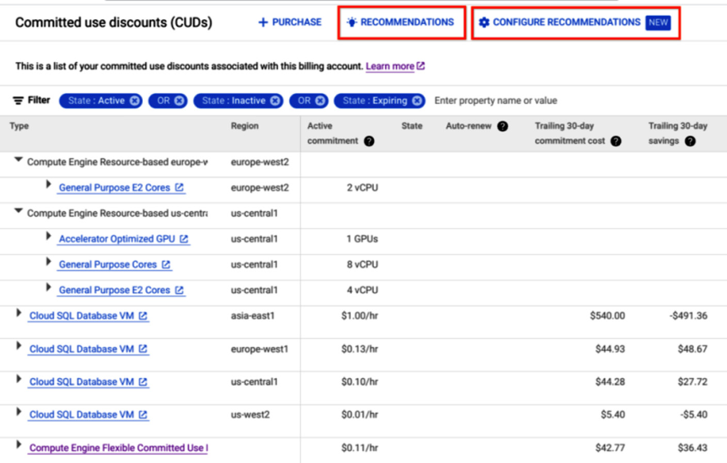The image size is (727, 463).
Task: Click the Purchase button
Action: (289, 22)
